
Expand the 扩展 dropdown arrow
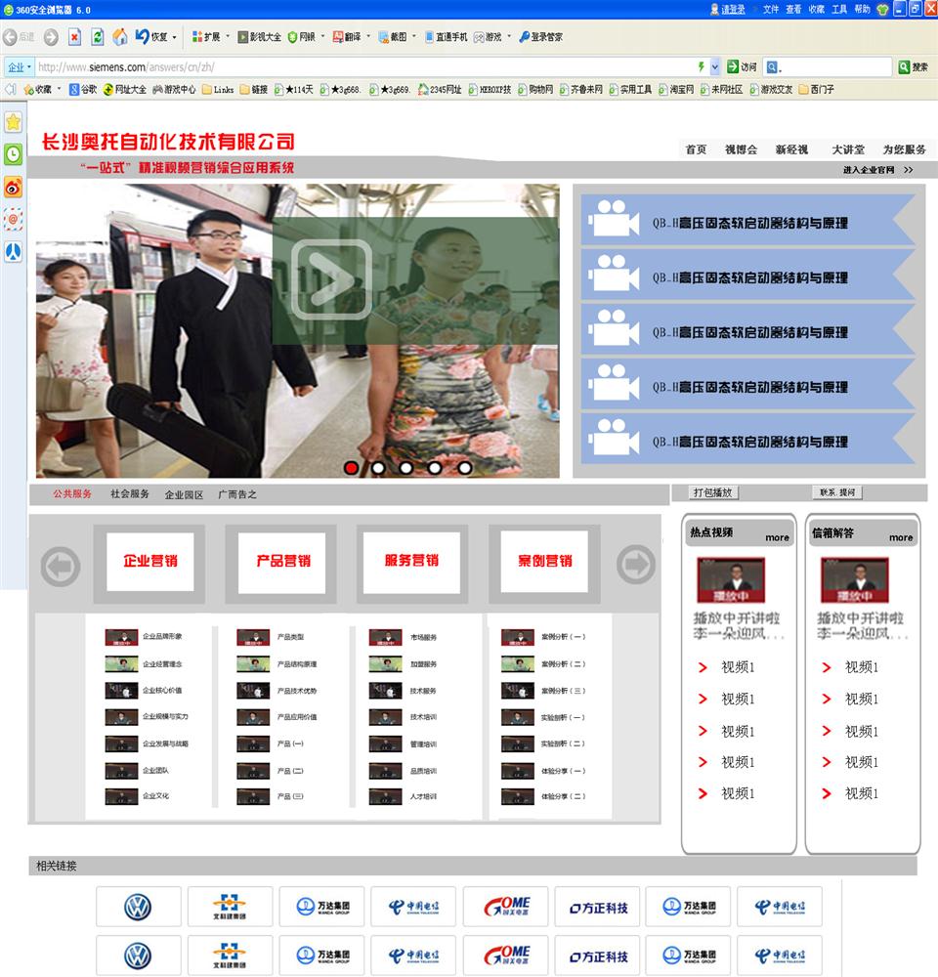[x=227, y=37]
